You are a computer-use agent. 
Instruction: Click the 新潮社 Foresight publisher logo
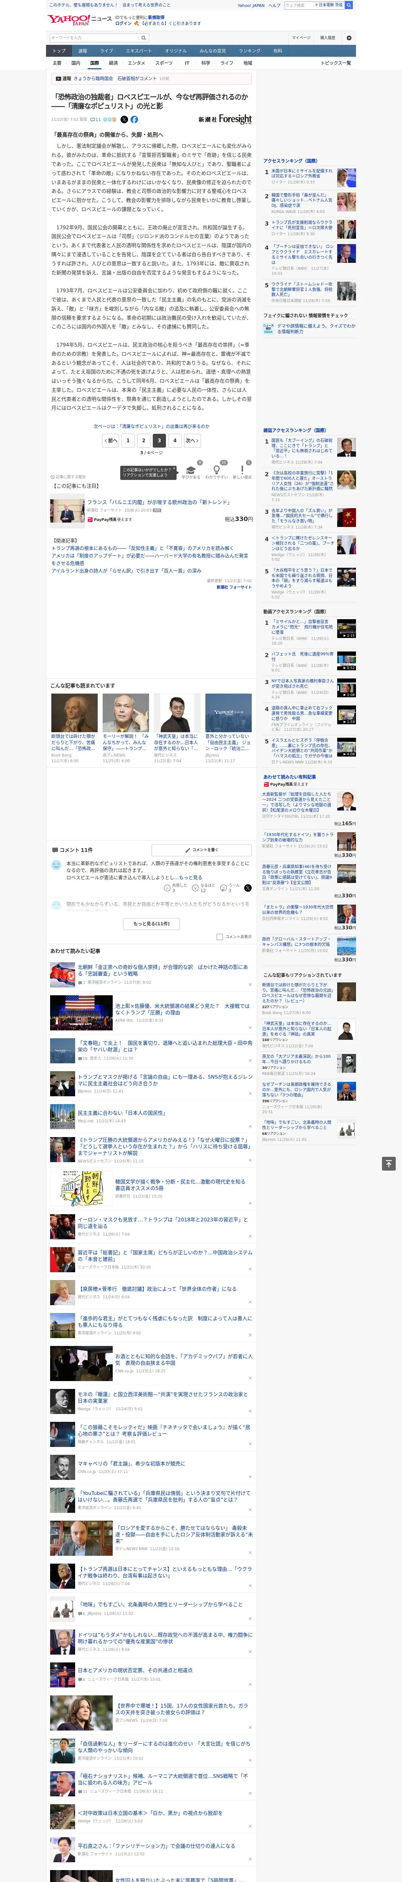pyautogui.click(x=225, y=119)
